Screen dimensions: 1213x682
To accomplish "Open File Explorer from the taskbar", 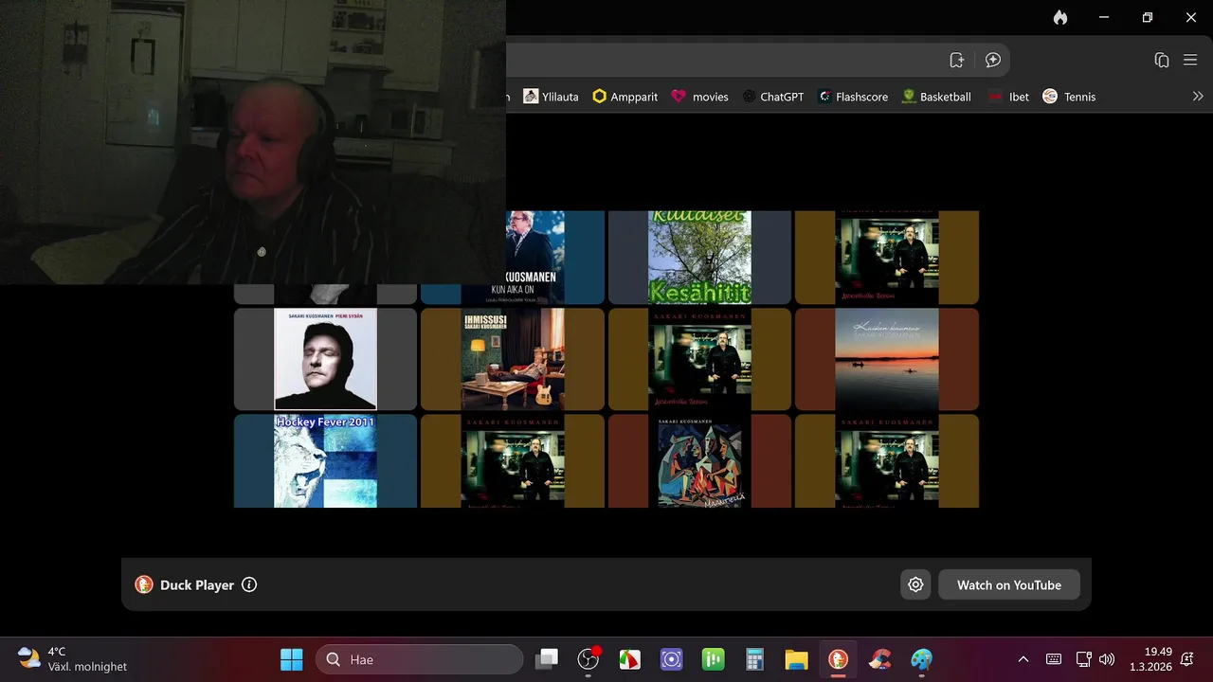I will click(797, 659).
